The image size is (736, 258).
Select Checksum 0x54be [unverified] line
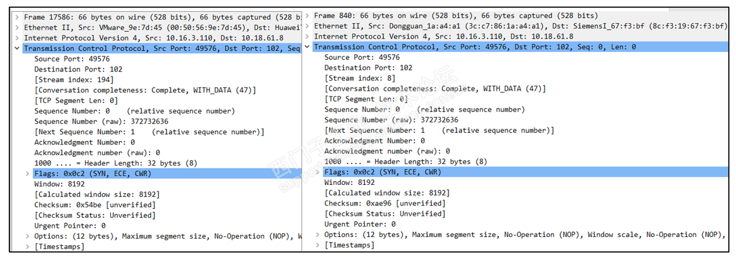94,205
